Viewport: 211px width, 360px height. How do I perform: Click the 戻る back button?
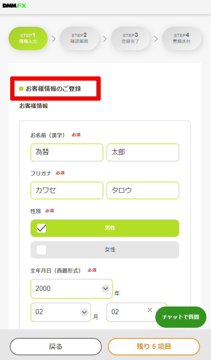point(56,346)
